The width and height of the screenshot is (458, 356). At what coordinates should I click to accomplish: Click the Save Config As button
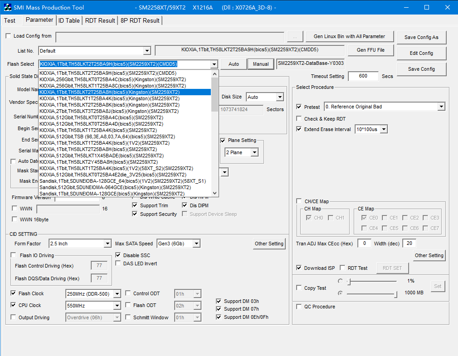(421, 37)
